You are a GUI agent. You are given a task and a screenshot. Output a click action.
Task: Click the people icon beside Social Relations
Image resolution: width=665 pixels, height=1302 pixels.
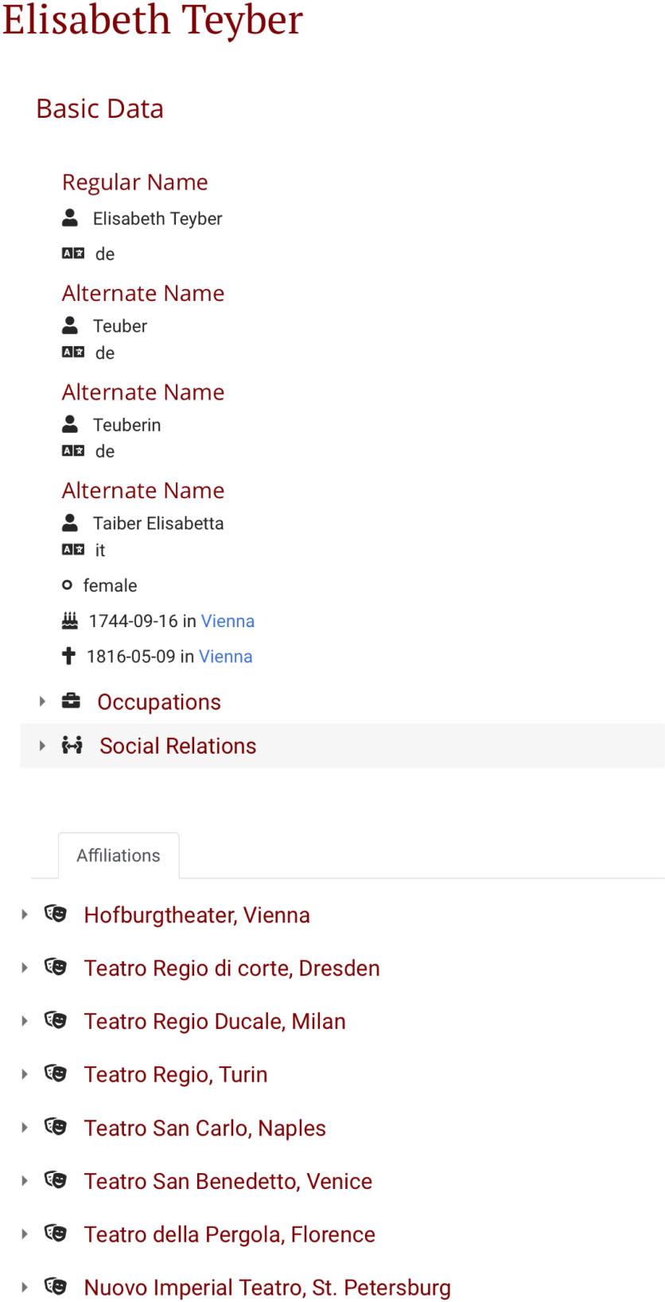click(x=72, y=746)
